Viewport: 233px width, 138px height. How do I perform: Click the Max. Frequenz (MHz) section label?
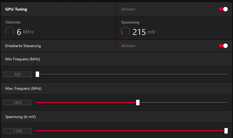tap(24, 89)
